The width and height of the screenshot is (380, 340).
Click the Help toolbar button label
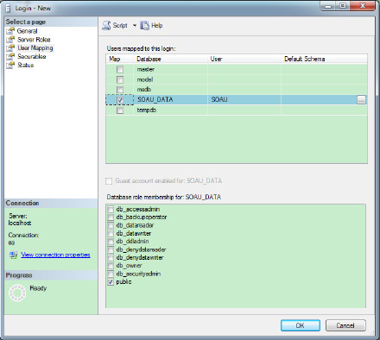(157, 26)
